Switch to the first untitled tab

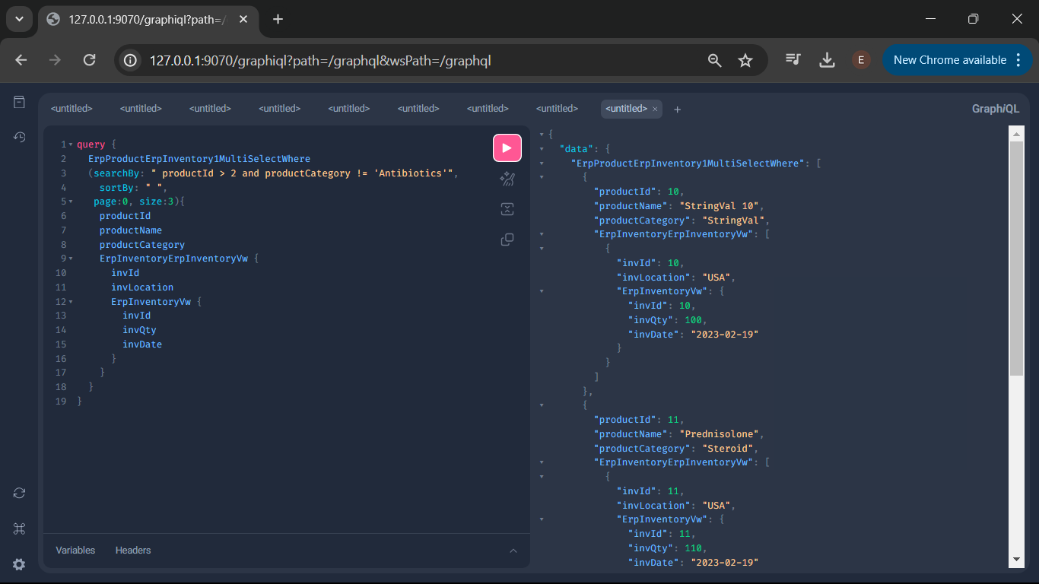pos(71,109)
